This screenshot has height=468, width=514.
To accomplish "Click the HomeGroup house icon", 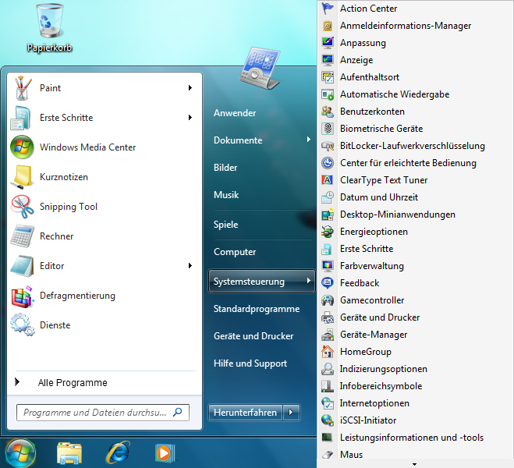I will pyautogui.click(x=328, y=352).
